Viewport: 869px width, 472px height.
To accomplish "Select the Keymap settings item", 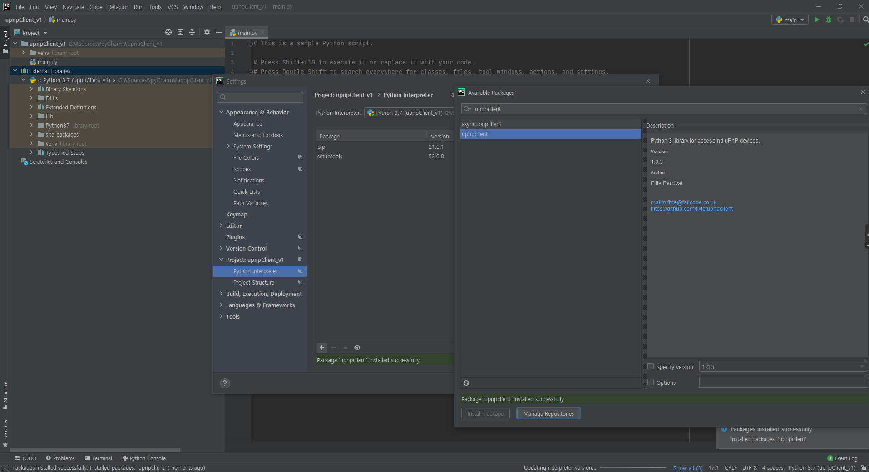I will 237,214.
